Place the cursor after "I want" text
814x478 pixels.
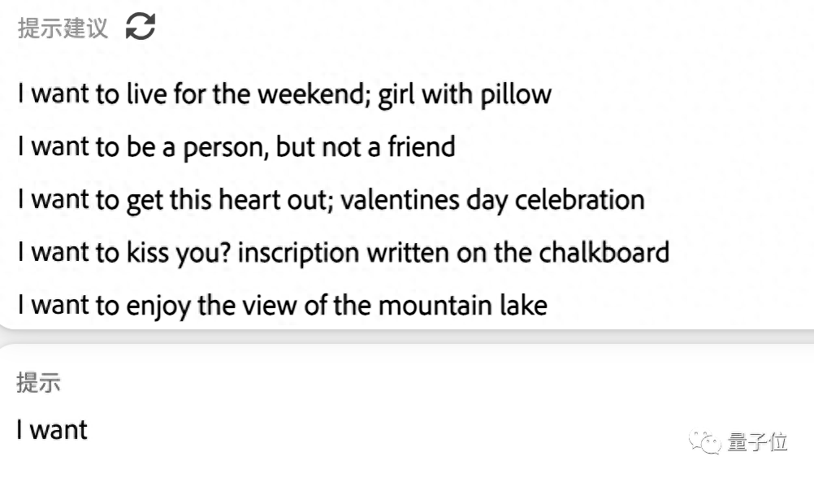(x=89, y=430)
